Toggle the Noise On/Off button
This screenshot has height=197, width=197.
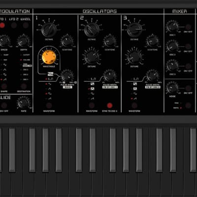(188, 88)
